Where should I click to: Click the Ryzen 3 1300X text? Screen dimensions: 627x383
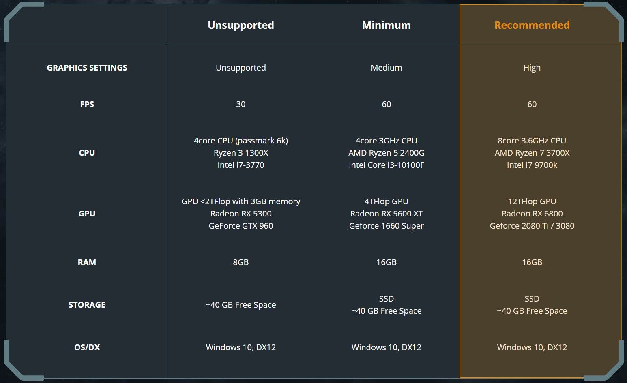click(x=240, y=153)
